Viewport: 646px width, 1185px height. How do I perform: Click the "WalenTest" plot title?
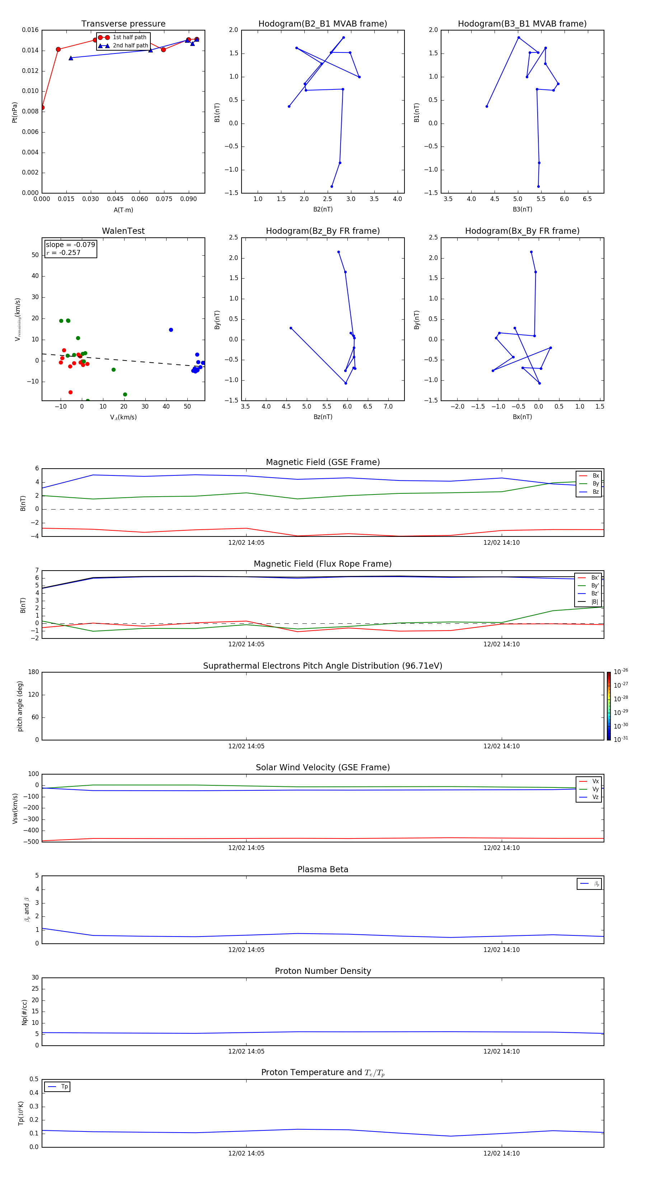pos(123,231)
